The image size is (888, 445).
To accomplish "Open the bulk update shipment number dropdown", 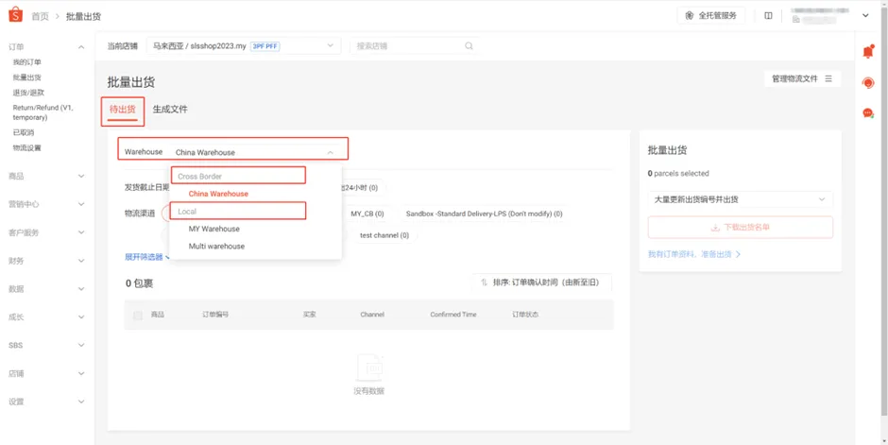I will click(x=741, y=200).
